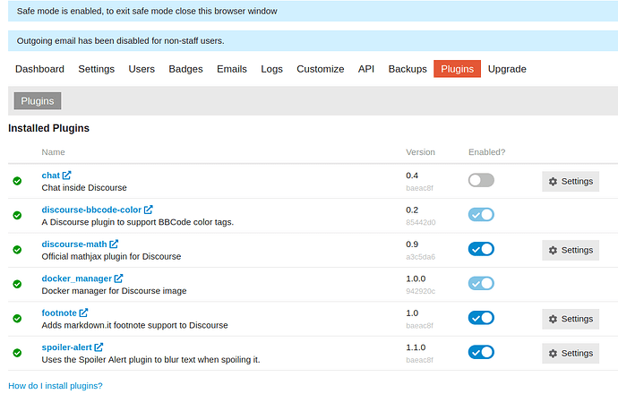Screen dimensions: 618x394
Task: Click the Safe mode enabled notice
Action: point(313,11)
